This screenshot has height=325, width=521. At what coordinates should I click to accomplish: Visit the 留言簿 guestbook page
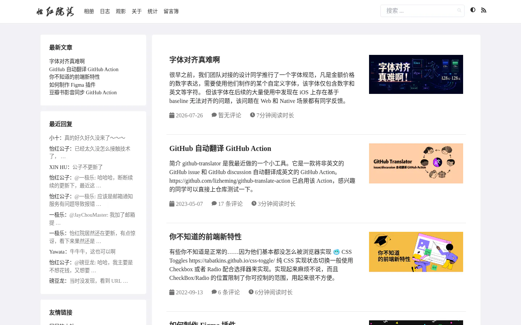[x=171, y=12]
